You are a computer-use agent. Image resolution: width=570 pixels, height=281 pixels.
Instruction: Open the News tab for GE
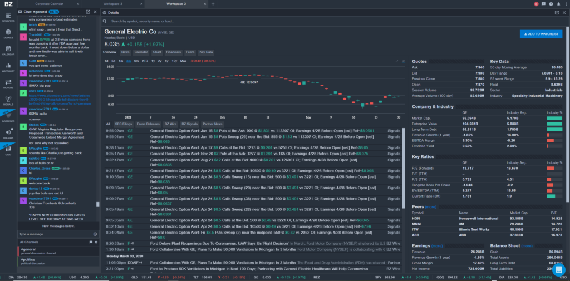125,52
